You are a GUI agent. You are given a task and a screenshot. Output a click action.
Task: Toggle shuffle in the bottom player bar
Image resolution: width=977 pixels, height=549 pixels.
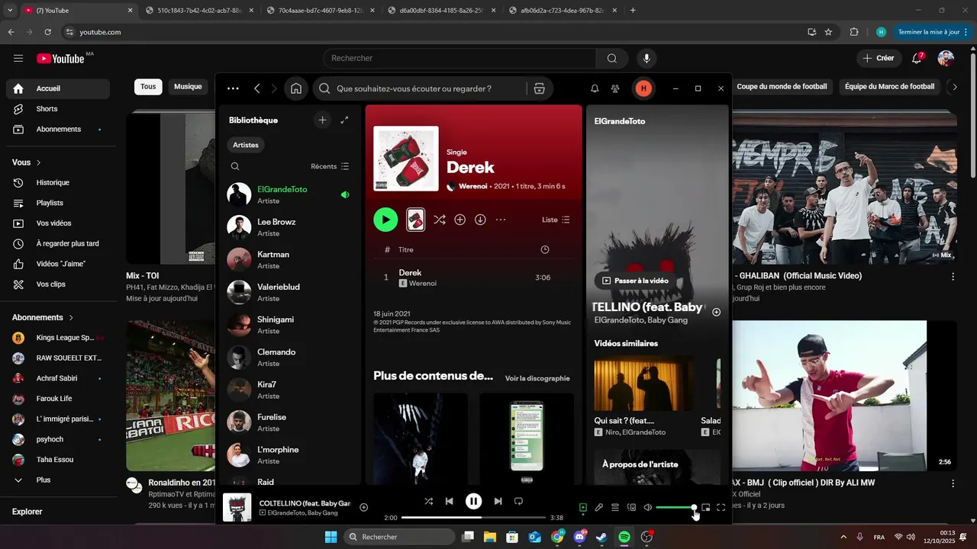pyautogui.click(x=428, y=501)
